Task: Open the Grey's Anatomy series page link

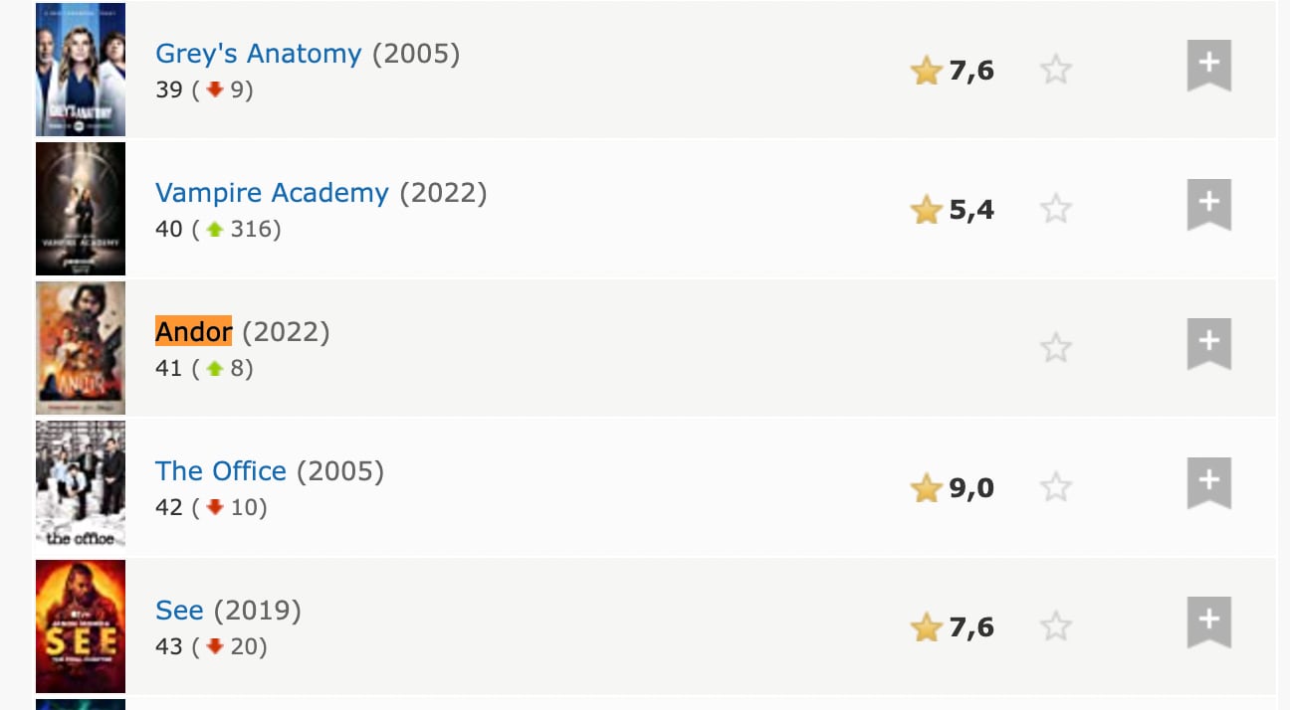Action: coord(259,54)
